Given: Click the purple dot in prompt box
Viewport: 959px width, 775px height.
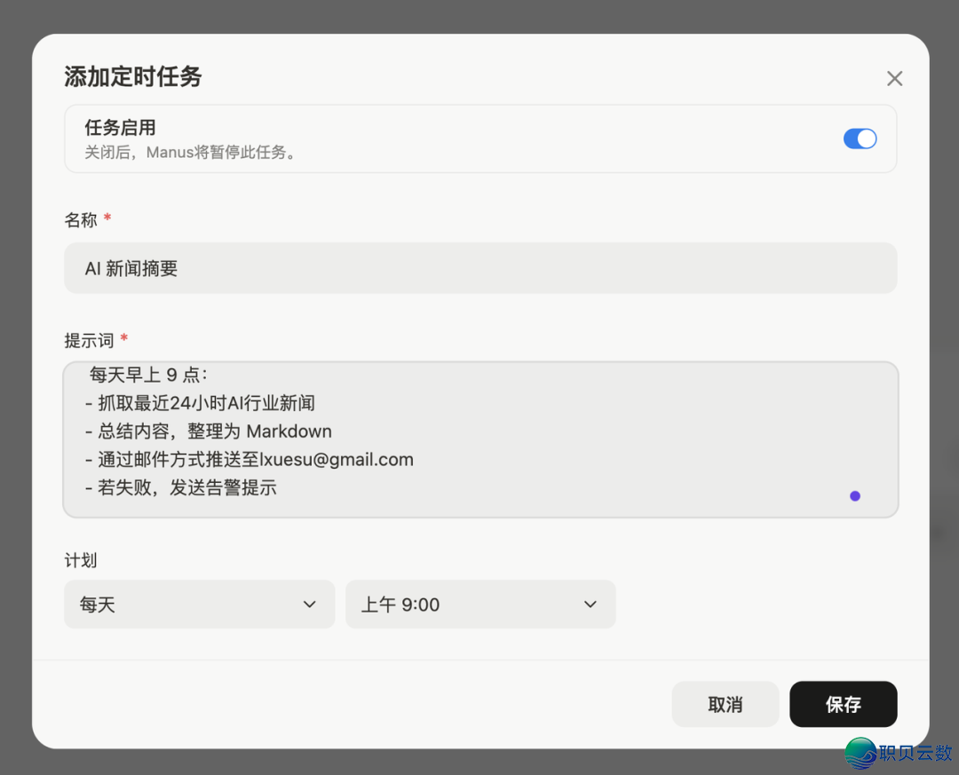Looking at the screenshot, I should (855, 496).
